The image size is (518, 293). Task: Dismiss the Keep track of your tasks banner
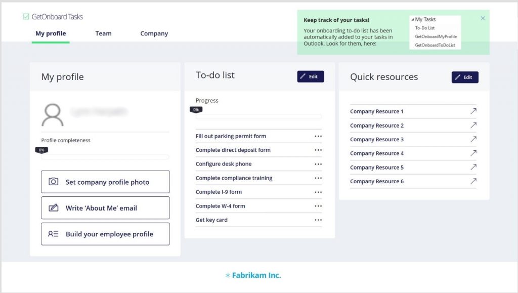[x=483, y=19]
